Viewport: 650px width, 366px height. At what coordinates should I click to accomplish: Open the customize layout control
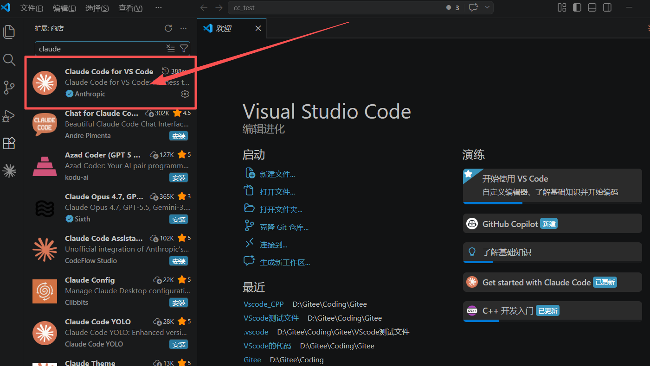point(562,7)
